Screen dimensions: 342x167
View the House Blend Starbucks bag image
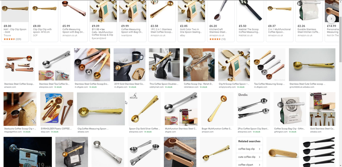click(28, 152)
